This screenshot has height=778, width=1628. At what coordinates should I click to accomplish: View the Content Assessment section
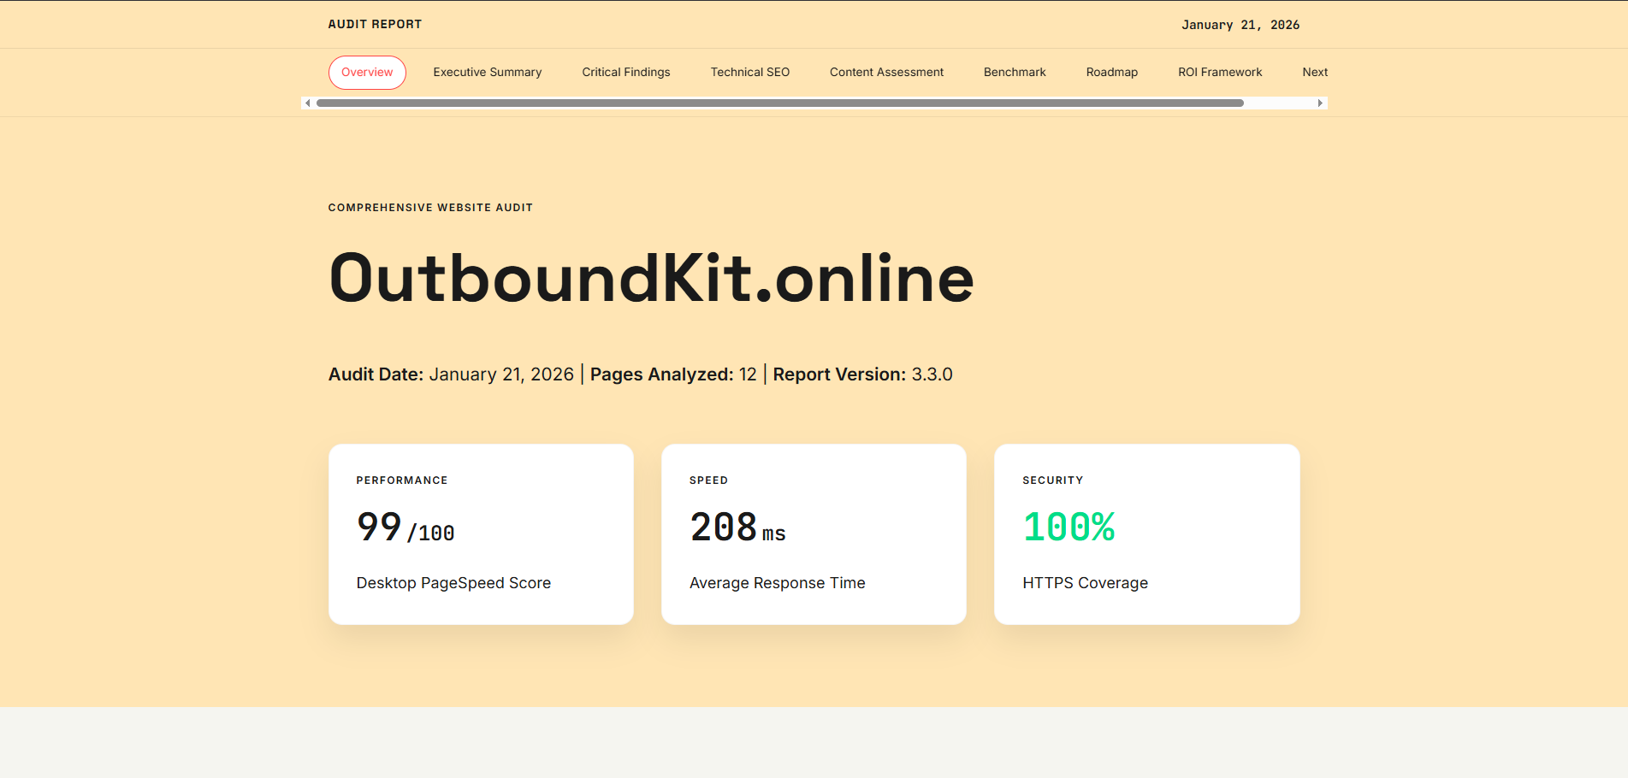(x=886, y=72)
